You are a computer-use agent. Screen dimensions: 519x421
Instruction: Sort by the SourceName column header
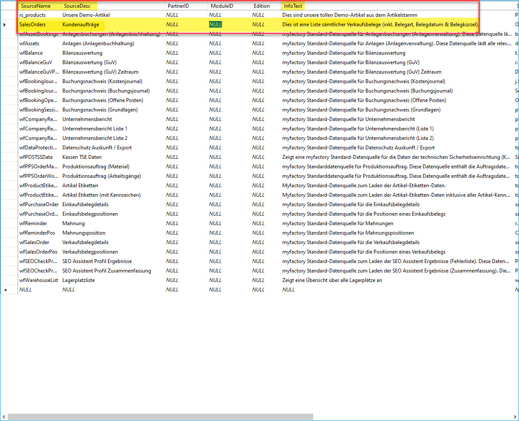[36, 6]
